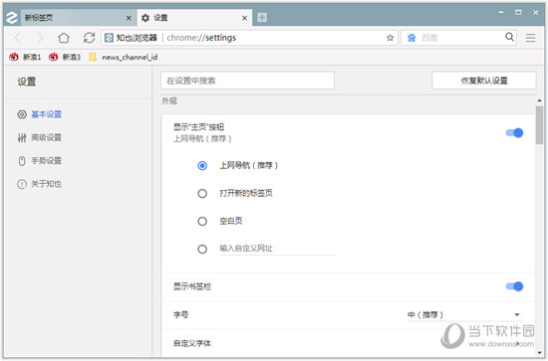Screen dimensions: 548x361
Task: Click the Baidu paw search engine icon
Action: tap(411, 38)
